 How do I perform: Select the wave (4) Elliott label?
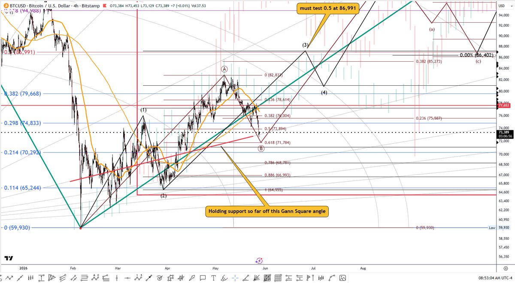[x=324, y=93]
